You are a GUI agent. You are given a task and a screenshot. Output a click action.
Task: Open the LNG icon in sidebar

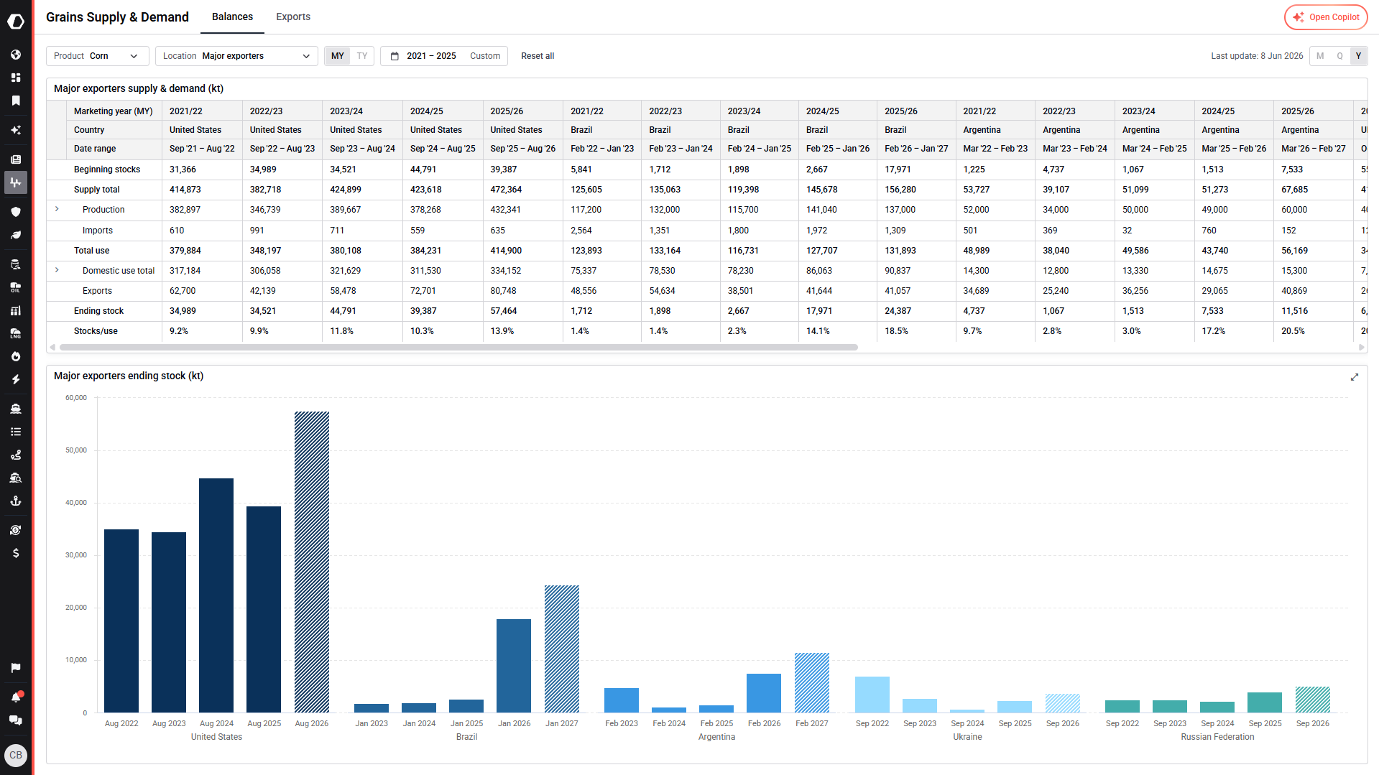16,333
